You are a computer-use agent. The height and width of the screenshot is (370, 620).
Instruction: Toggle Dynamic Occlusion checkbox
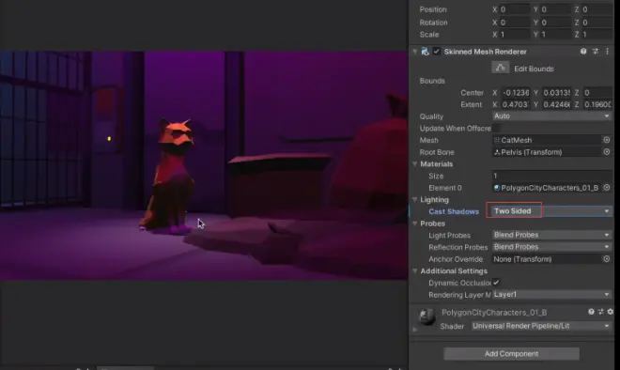coord(496,283)
